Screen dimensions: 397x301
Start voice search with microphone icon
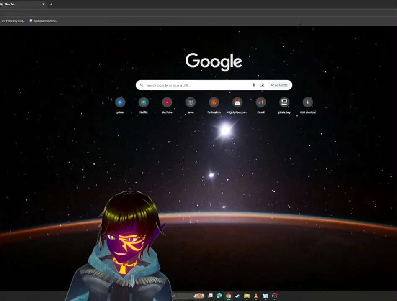(254, 85)
